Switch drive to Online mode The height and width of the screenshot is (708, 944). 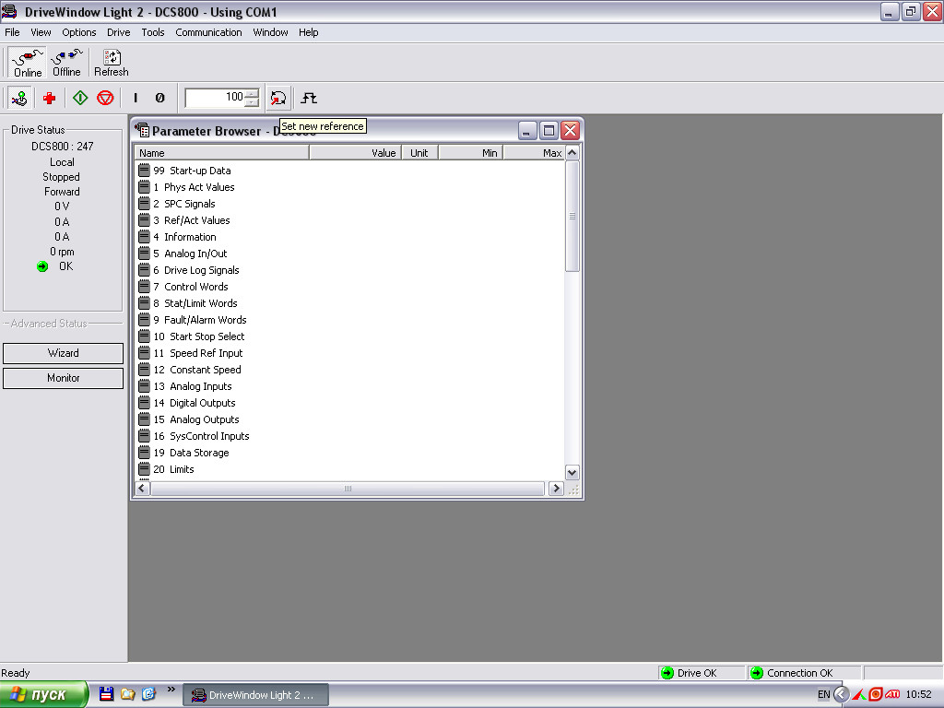coord(27,64)
